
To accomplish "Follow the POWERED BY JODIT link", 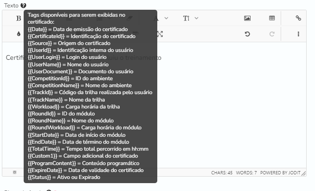I will click(x=280, y=173).
